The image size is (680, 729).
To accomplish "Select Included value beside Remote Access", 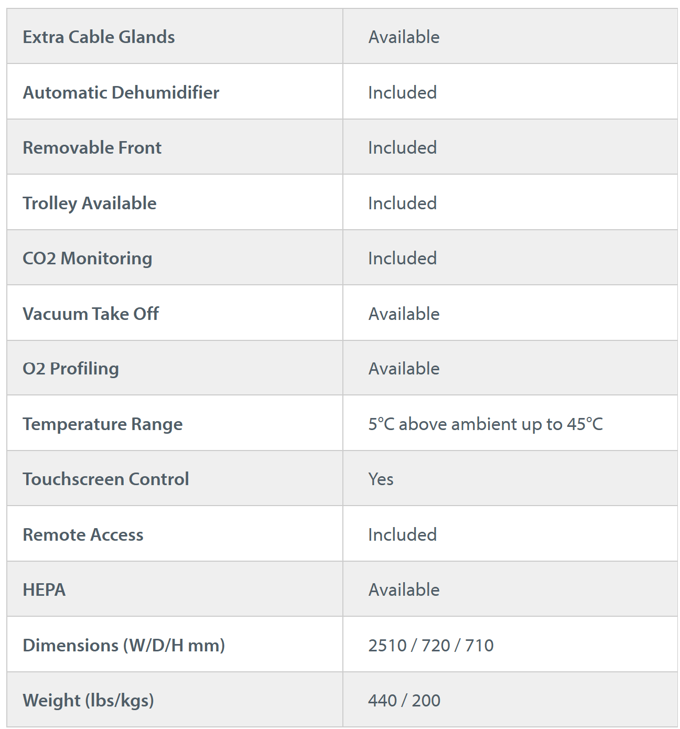I will pyautogui.click(x=402, y=534).
